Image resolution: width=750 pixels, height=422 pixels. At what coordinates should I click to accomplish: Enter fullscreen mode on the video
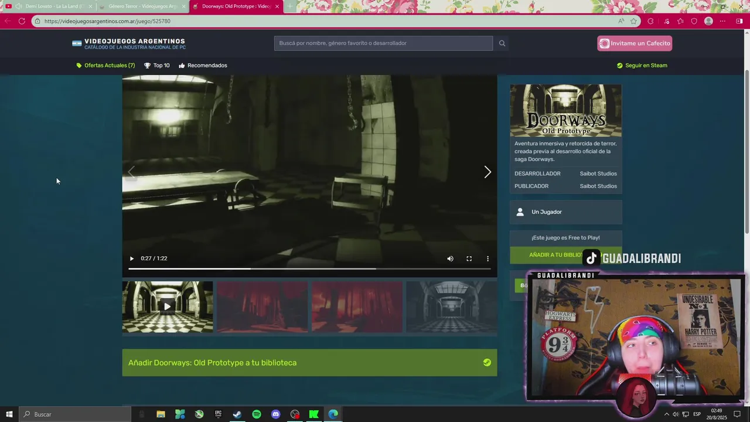click(469, 258)
